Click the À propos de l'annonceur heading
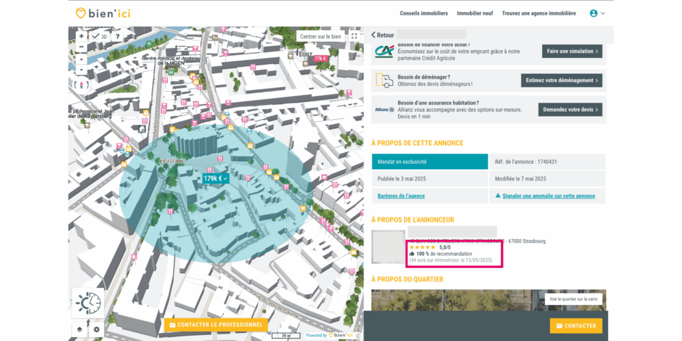Image resolution: width=682 pixels, height=341 pixels. coord(412,220)
